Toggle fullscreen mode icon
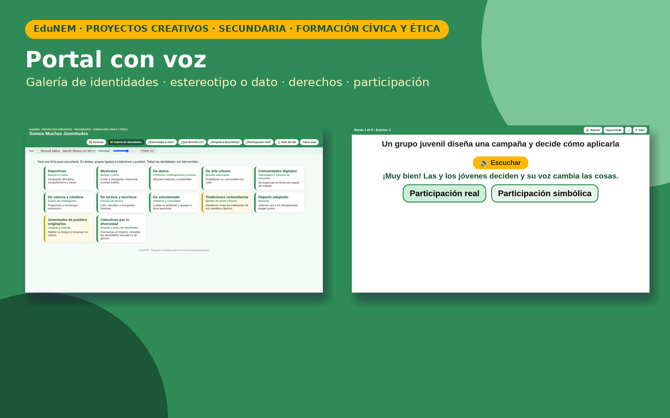Image resolution: width=670 pixels, height=418 pixels. (628, 130)
